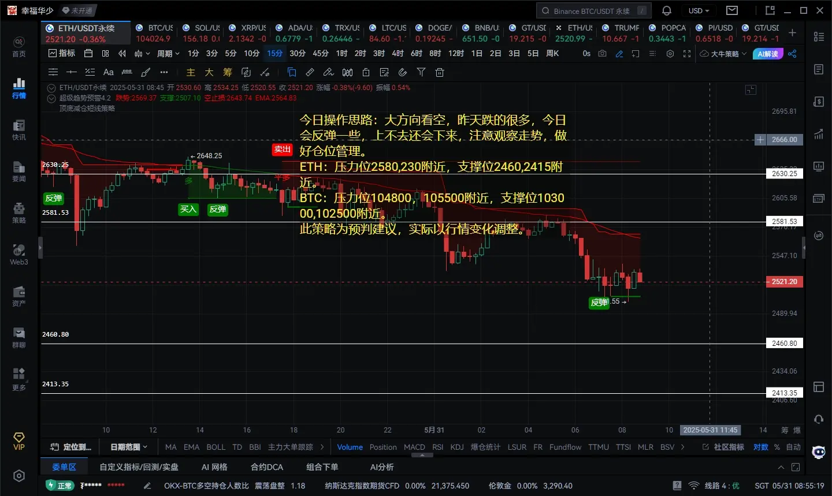Click the 2521.20 current price label
The image size is (832, 496).
784,282
